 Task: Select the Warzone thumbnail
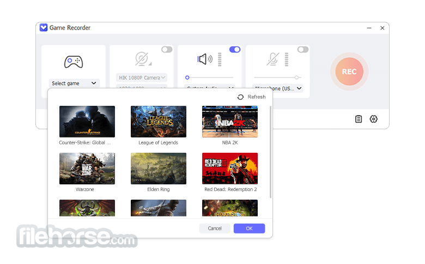click(87, 169)
